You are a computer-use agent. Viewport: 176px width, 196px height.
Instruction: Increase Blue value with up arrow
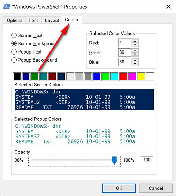point(135,60)
